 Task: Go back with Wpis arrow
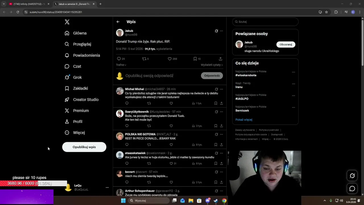(118, 22)
